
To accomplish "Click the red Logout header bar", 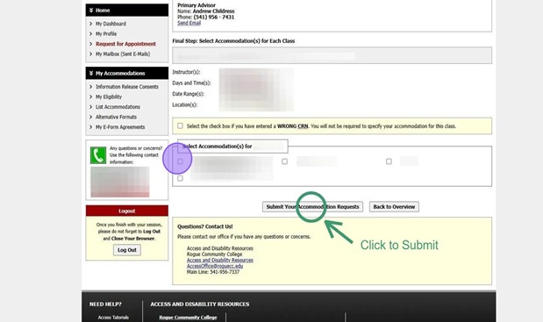I will (x=127, y=211).
